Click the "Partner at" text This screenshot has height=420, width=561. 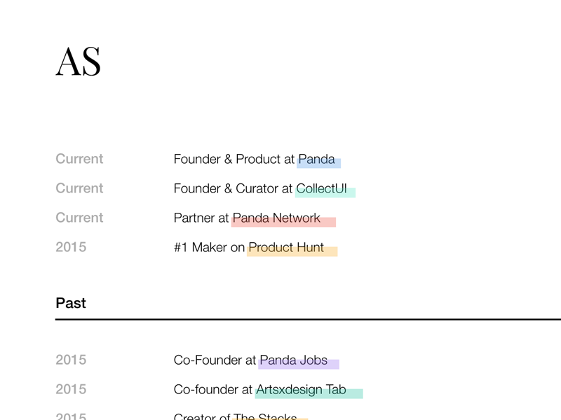[201, 218]
